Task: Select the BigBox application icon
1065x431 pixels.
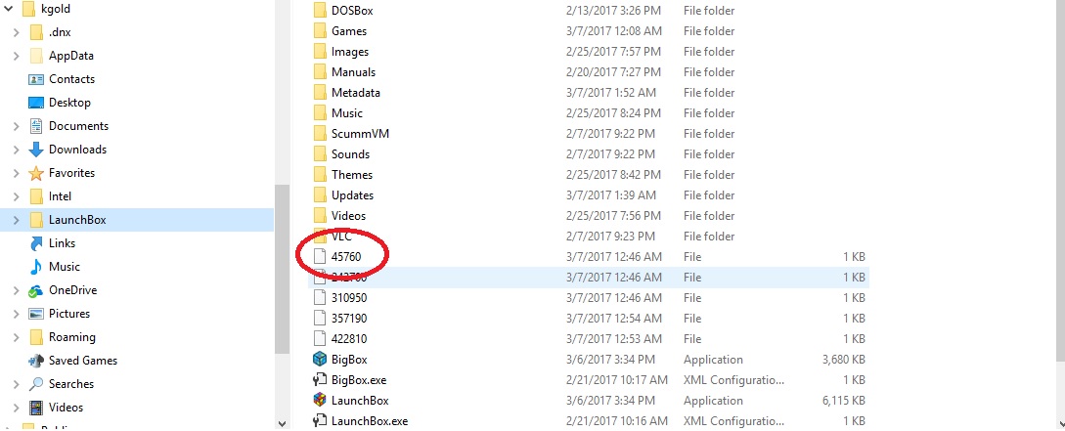Action: tap(320, 359)
